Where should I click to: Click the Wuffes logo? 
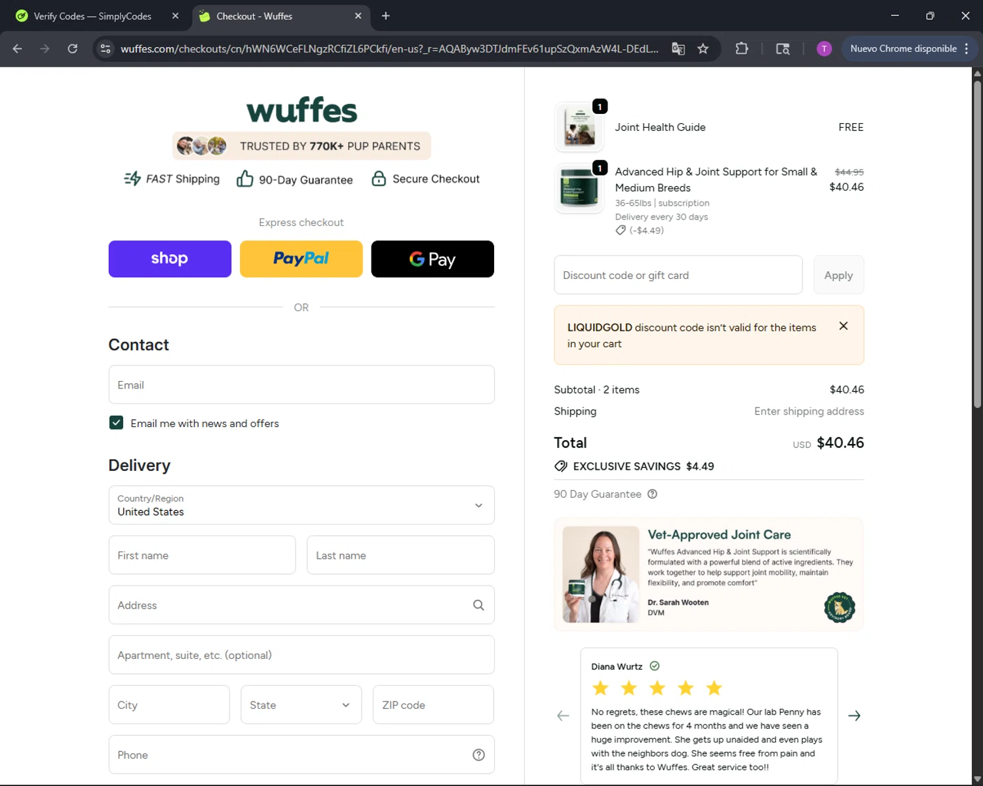click(301, 110)
